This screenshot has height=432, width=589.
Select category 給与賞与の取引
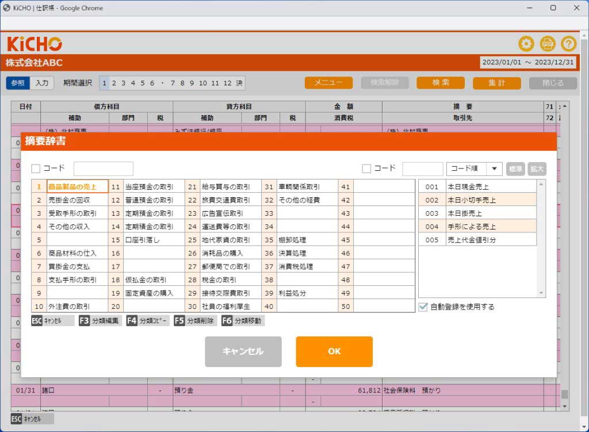tap(231, 187)
